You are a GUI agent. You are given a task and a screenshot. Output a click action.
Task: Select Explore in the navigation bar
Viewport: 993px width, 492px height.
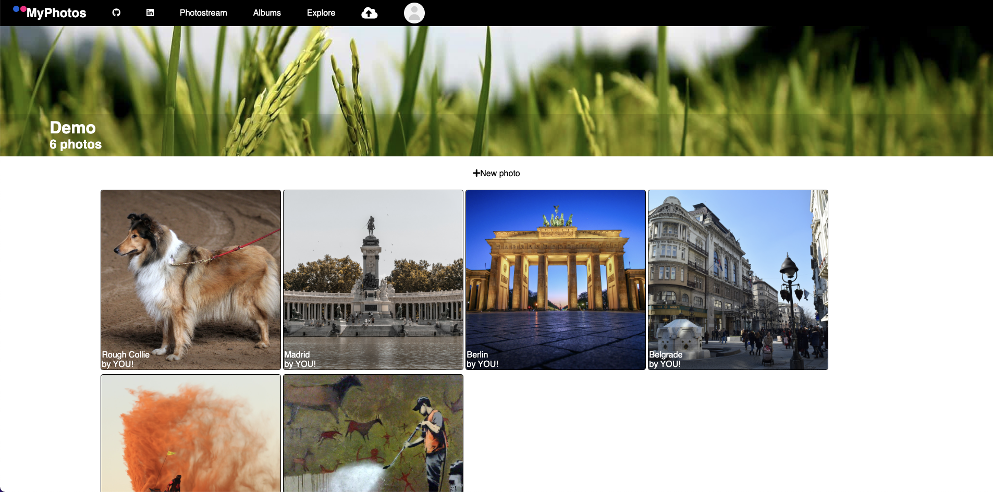[x=321, y=13]
